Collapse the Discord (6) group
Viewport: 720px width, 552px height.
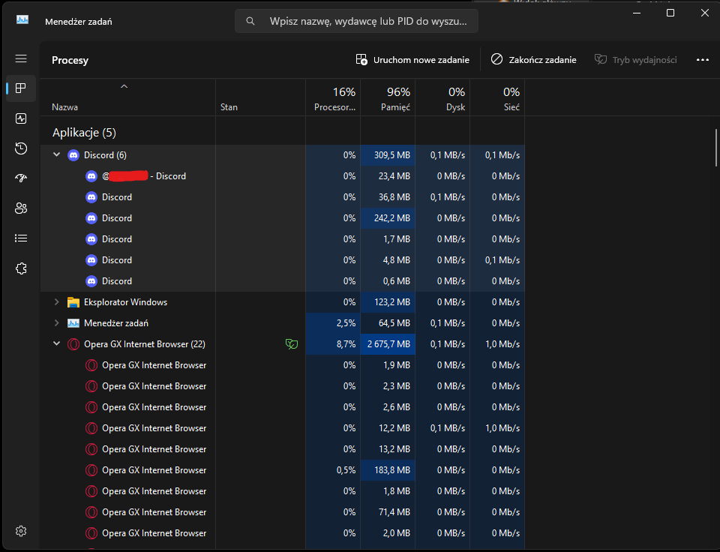[x=56, y=154]
